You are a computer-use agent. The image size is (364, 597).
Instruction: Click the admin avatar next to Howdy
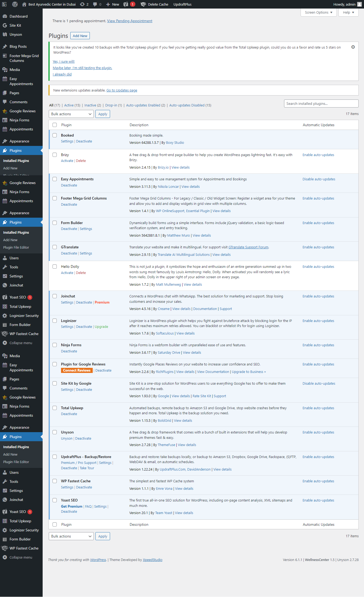point(359,4)
